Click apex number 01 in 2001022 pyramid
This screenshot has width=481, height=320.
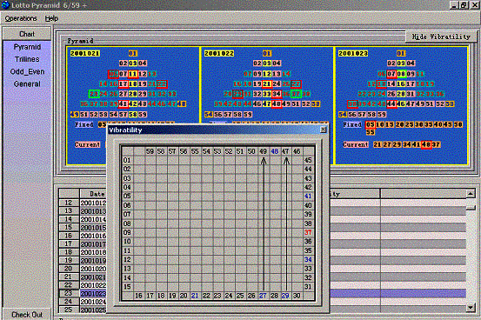coord(267,53)
